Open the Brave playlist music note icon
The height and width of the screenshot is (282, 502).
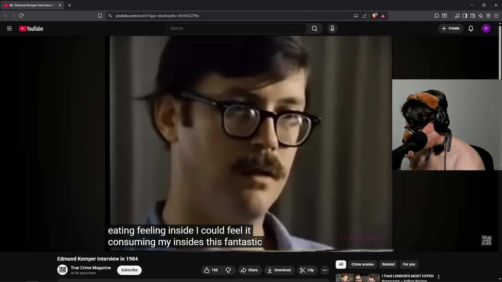[x=457, y=16]
